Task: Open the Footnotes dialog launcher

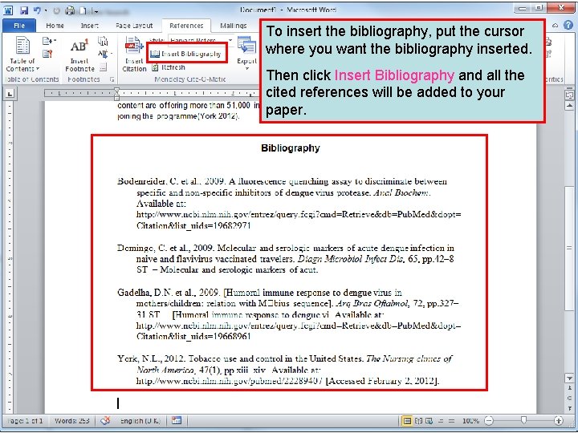Action: coord(112,79)
